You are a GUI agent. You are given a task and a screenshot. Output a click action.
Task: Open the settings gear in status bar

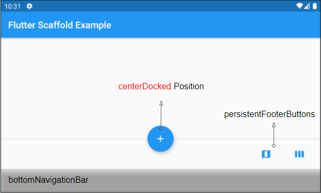(29, 6)
